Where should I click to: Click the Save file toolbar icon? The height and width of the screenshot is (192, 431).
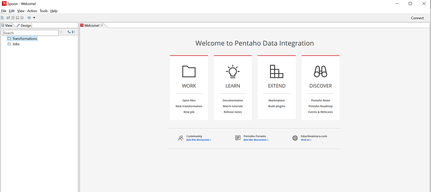[18, 18]
